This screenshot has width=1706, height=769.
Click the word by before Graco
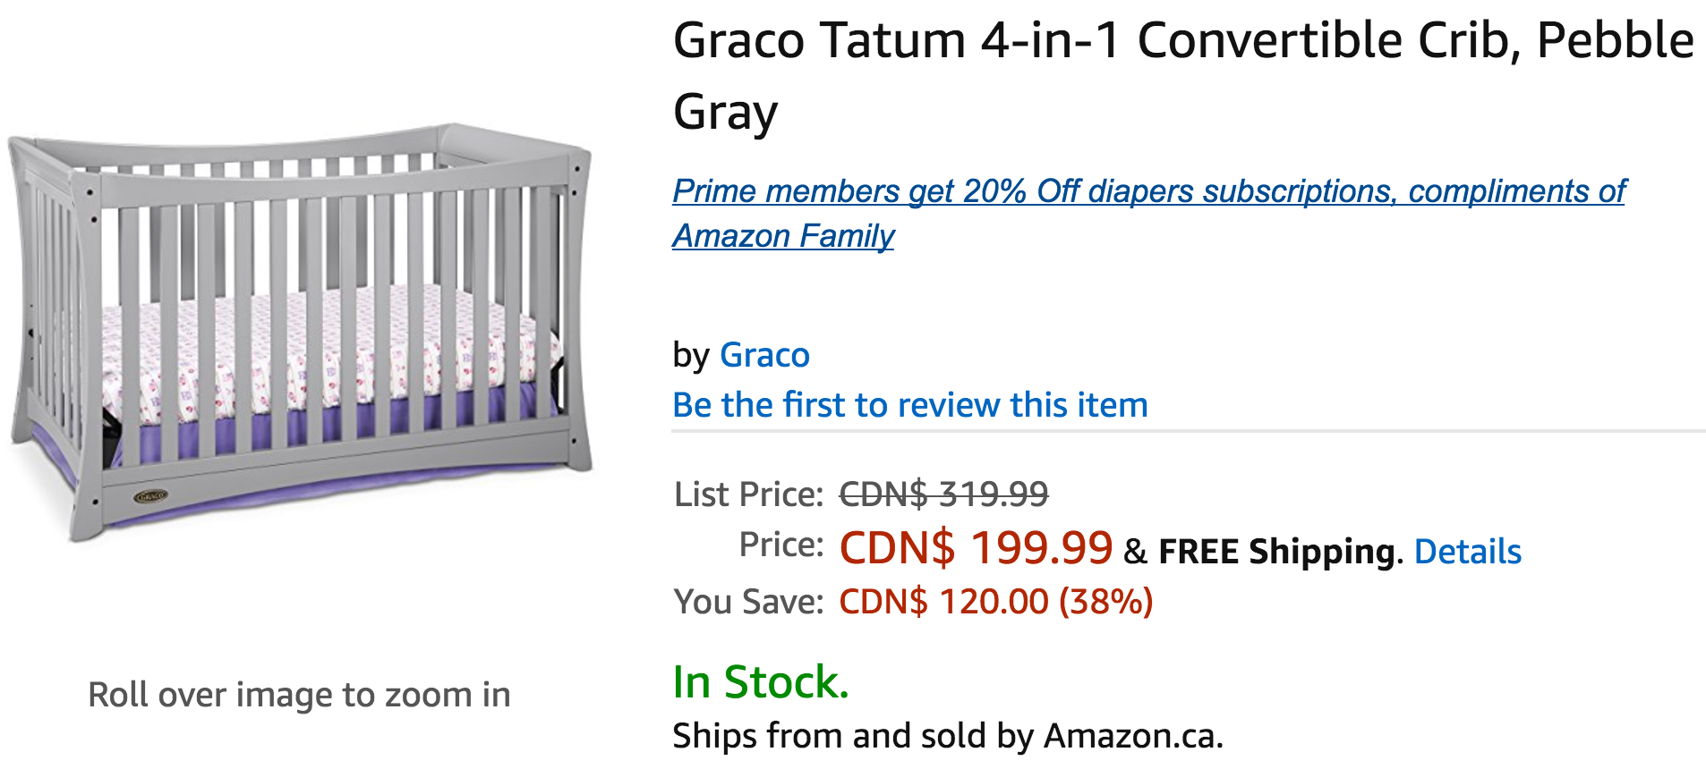click(x=691, y=355)
